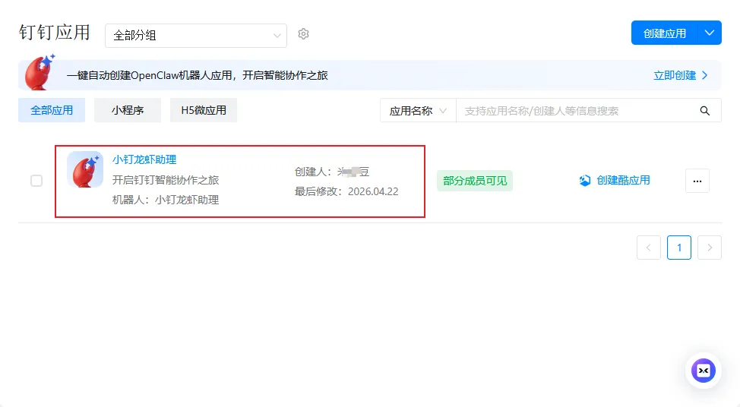This screenshot has width=740, height=407.
Task: Go to the previous page arrow
Action: (648, 248)
